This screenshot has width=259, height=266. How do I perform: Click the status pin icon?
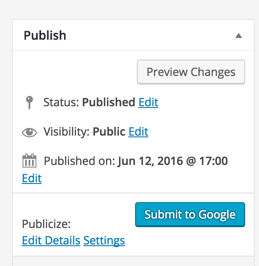[29, 103]
